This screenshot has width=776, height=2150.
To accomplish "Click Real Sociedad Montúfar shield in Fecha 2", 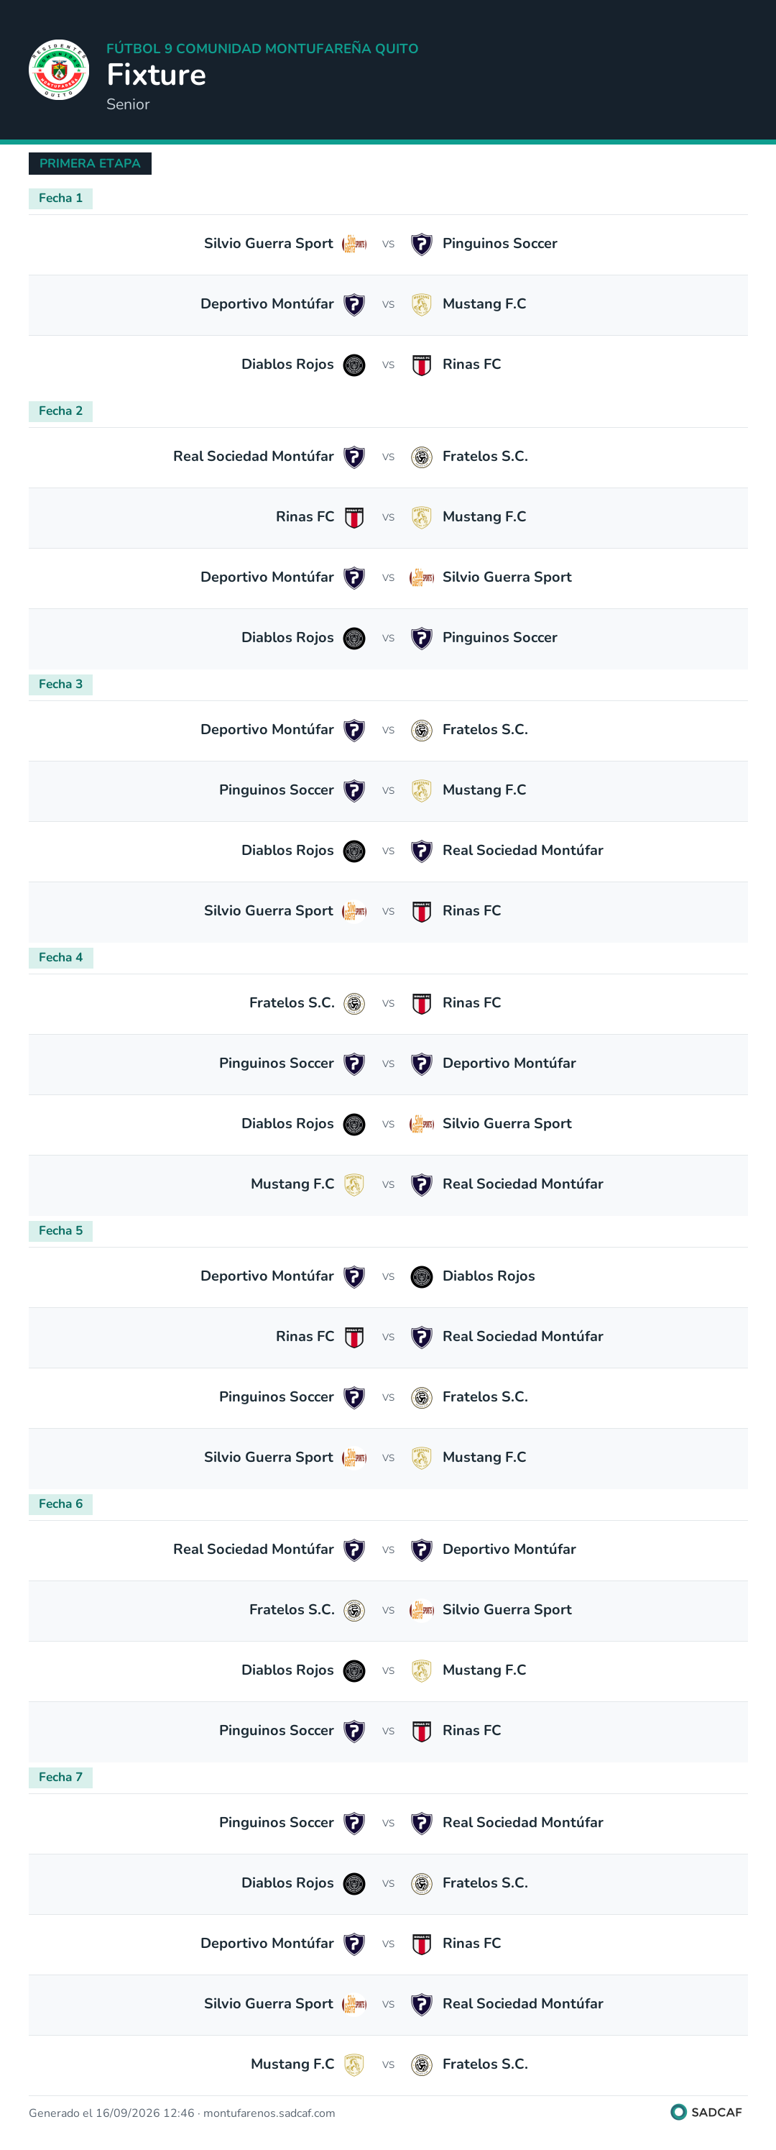I will tap(355, 457).
